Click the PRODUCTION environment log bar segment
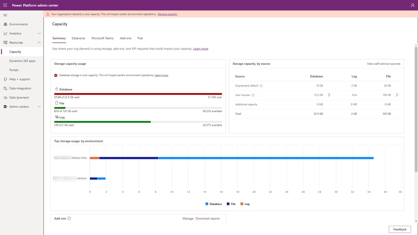This screenshot has height=235, width=418. pos(94,158)
